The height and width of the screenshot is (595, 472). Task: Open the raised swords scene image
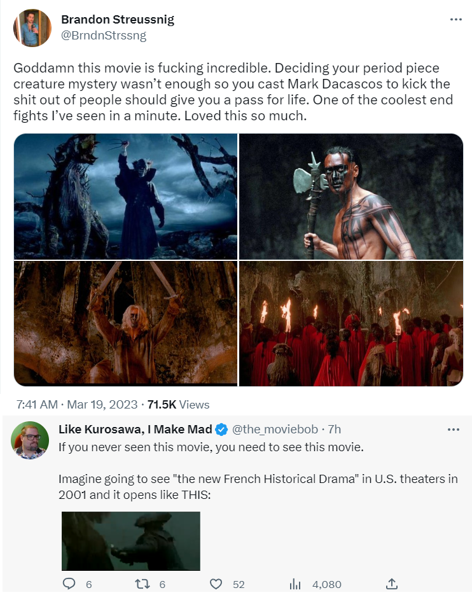pyautogui.click(x=125, y=323)
